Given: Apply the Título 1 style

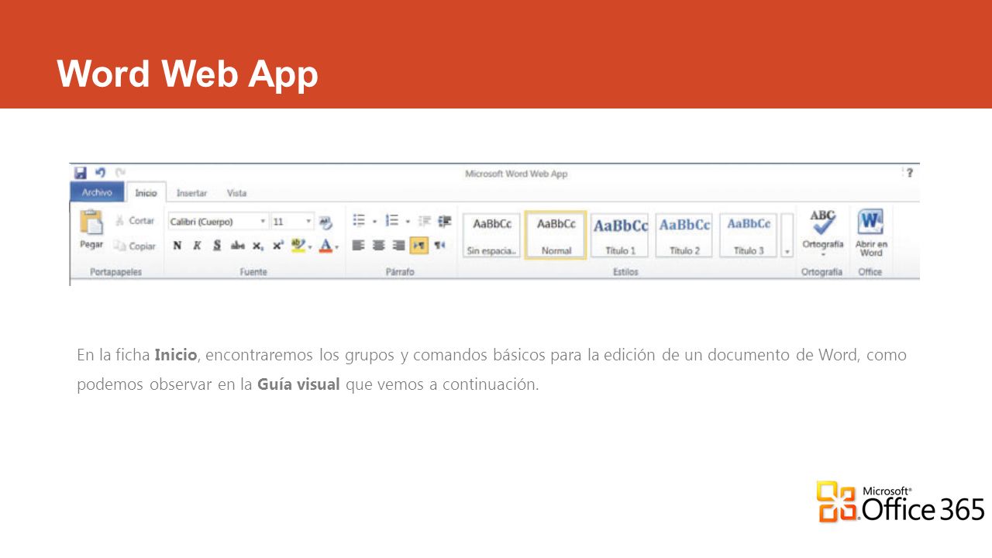Looking at the screenshot, I should [x=620, y=236].
